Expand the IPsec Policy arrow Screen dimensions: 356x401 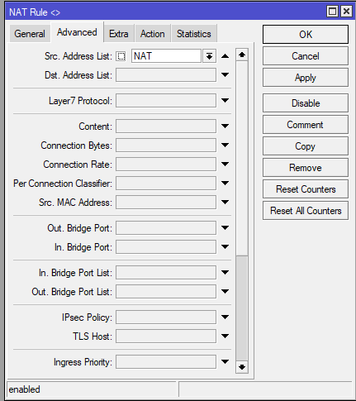[x=225, y=317]
